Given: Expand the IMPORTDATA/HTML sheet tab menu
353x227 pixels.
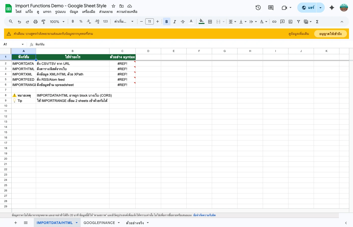Looking at the screenshot, I should click(76, 223).
